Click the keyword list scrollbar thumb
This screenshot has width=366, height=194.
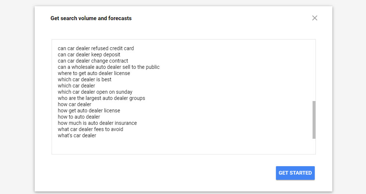(x=314, y=120)
